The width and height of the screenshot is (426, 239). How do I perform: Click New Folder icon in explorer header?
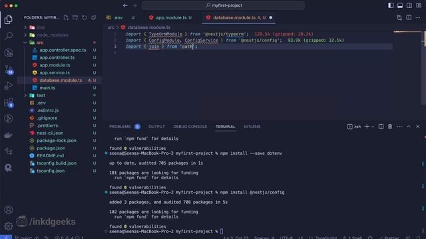click(x=75, y=18)
